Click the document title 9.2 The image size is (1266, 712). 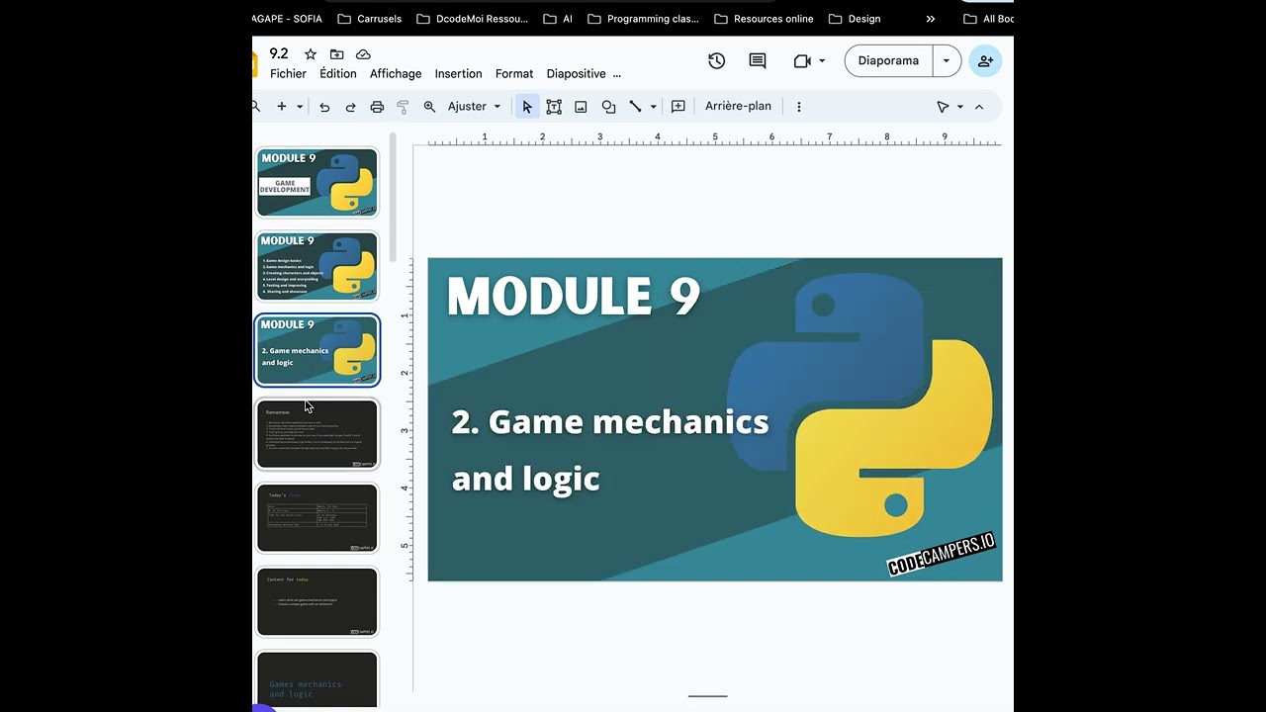click(x=279, y=54)
